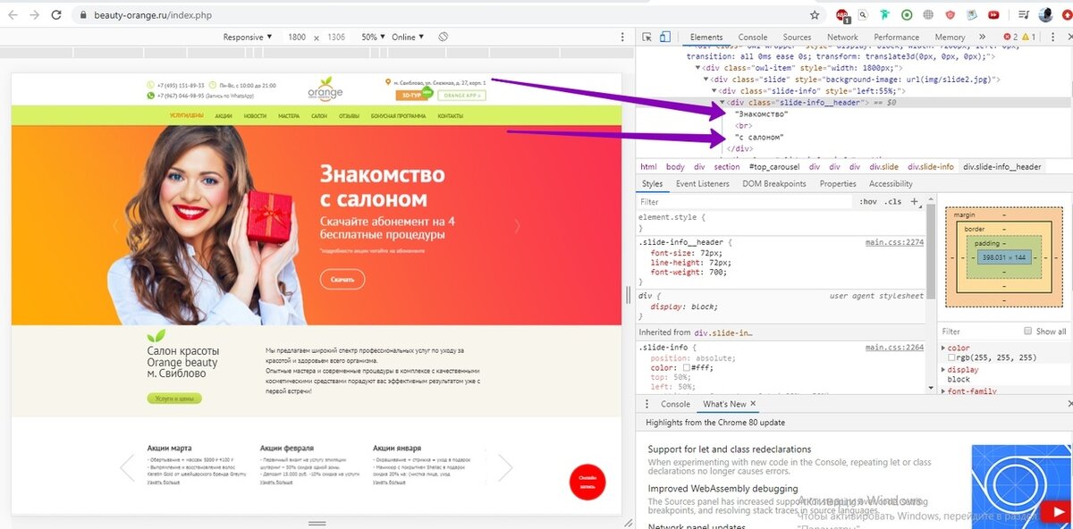Switch to the Sources tab
Screen dimensions: 1073x529
[x=797, y=38]
